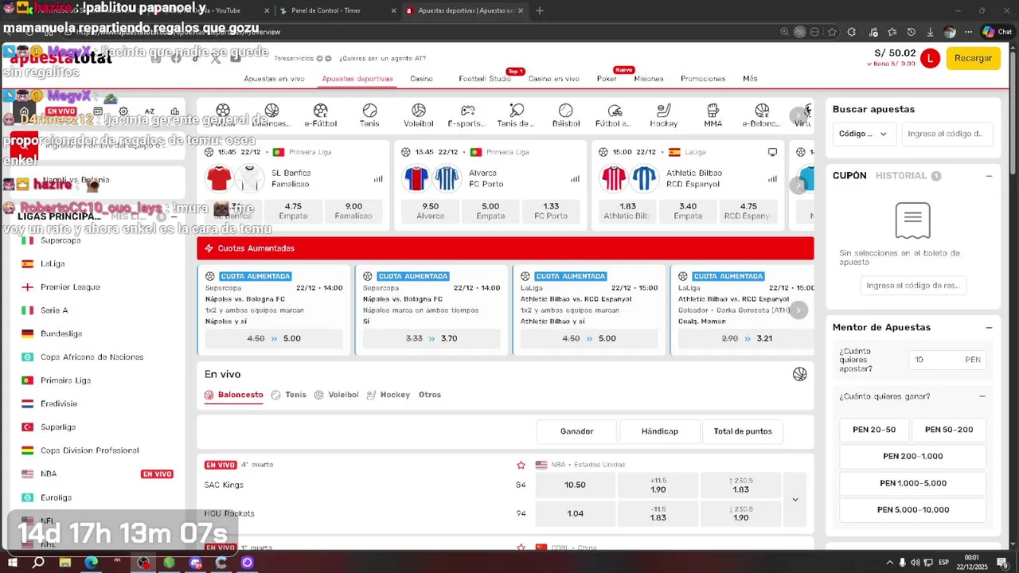Select the Voleibol sport icon in carousel
Image resolution: width=1019 pixels, height=573 pixels.
coord(419,111)
